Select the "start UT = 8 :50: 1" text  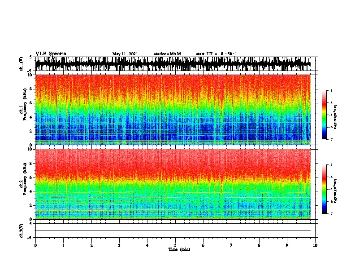[216, 54]
